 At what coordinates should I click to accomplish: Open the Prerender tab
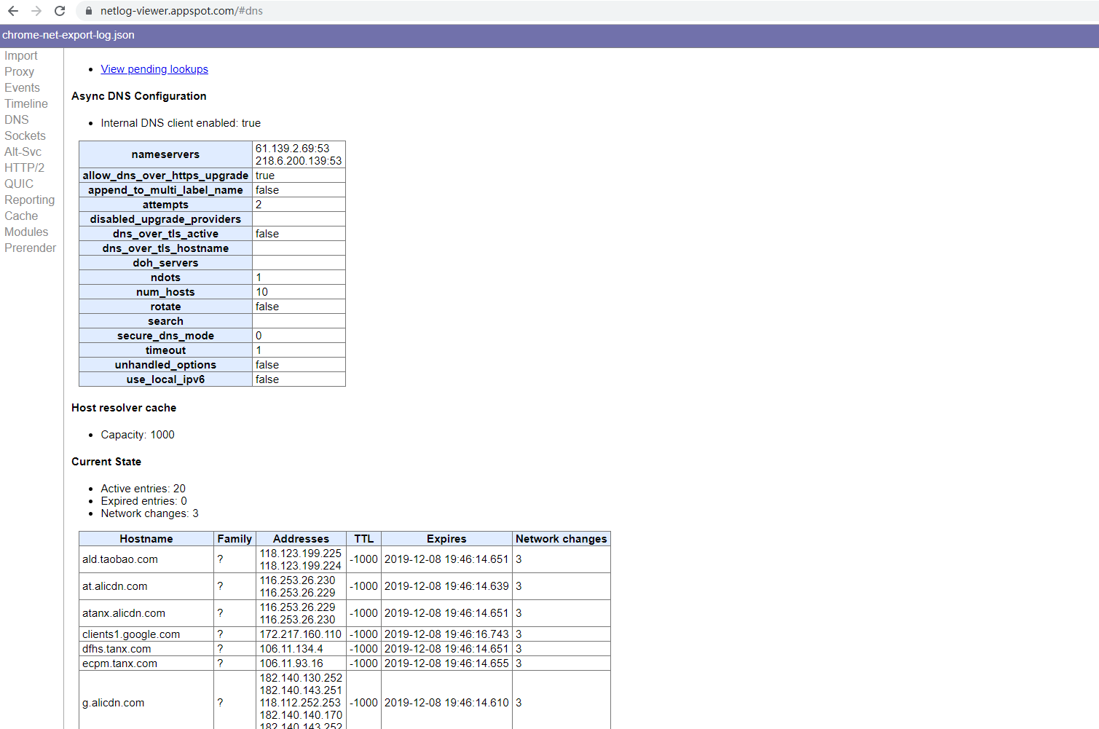pos(31,248)
